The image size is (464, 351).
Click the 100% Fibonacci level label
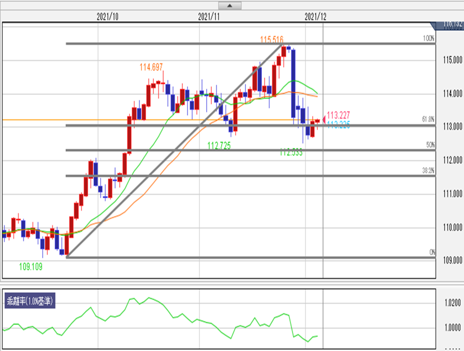coord(429,39)
